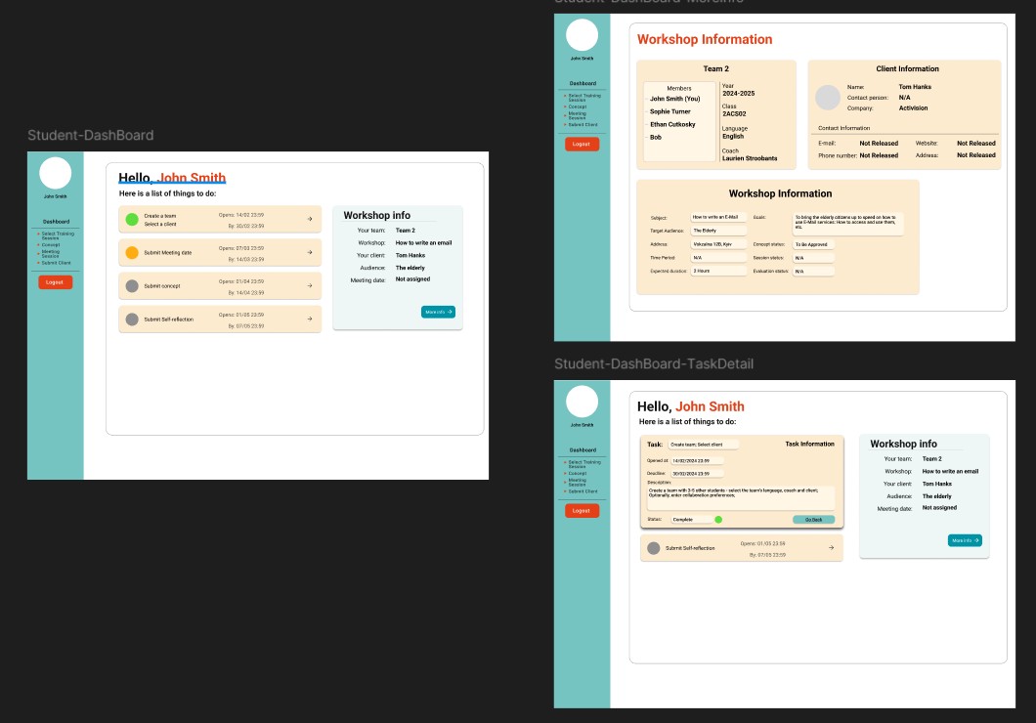
Task: Open Submit Client in MoreInfo sidebar
Action: pyautogui.click(x=583, y=125)
